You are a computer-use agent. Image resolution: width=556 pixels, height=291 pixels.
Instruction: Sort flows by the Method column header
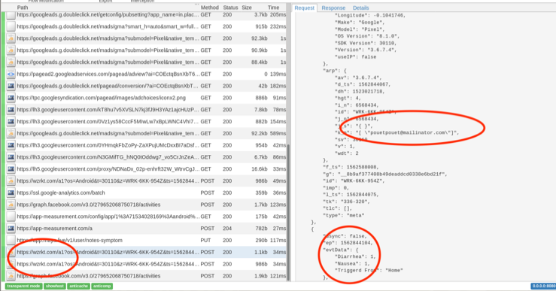210,8
